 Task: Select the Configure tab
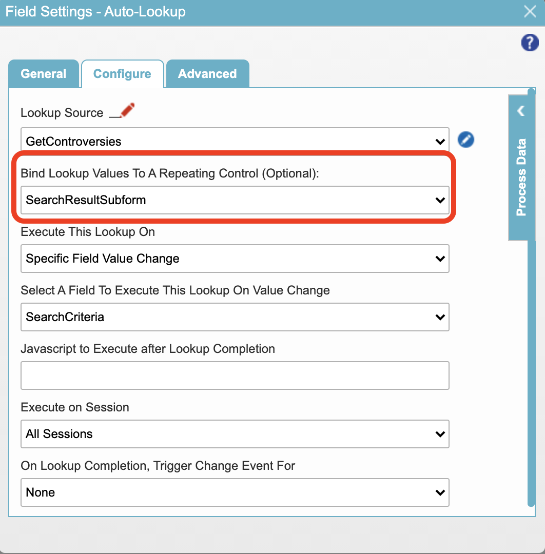122,74
